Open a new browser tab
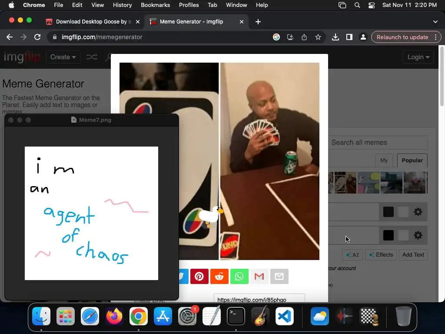The height and width of the screenshot is (334, 445). tap(258, 22)
